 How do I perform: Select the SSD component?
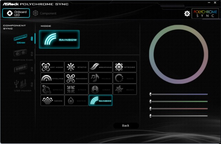click(x=21, y=69)
